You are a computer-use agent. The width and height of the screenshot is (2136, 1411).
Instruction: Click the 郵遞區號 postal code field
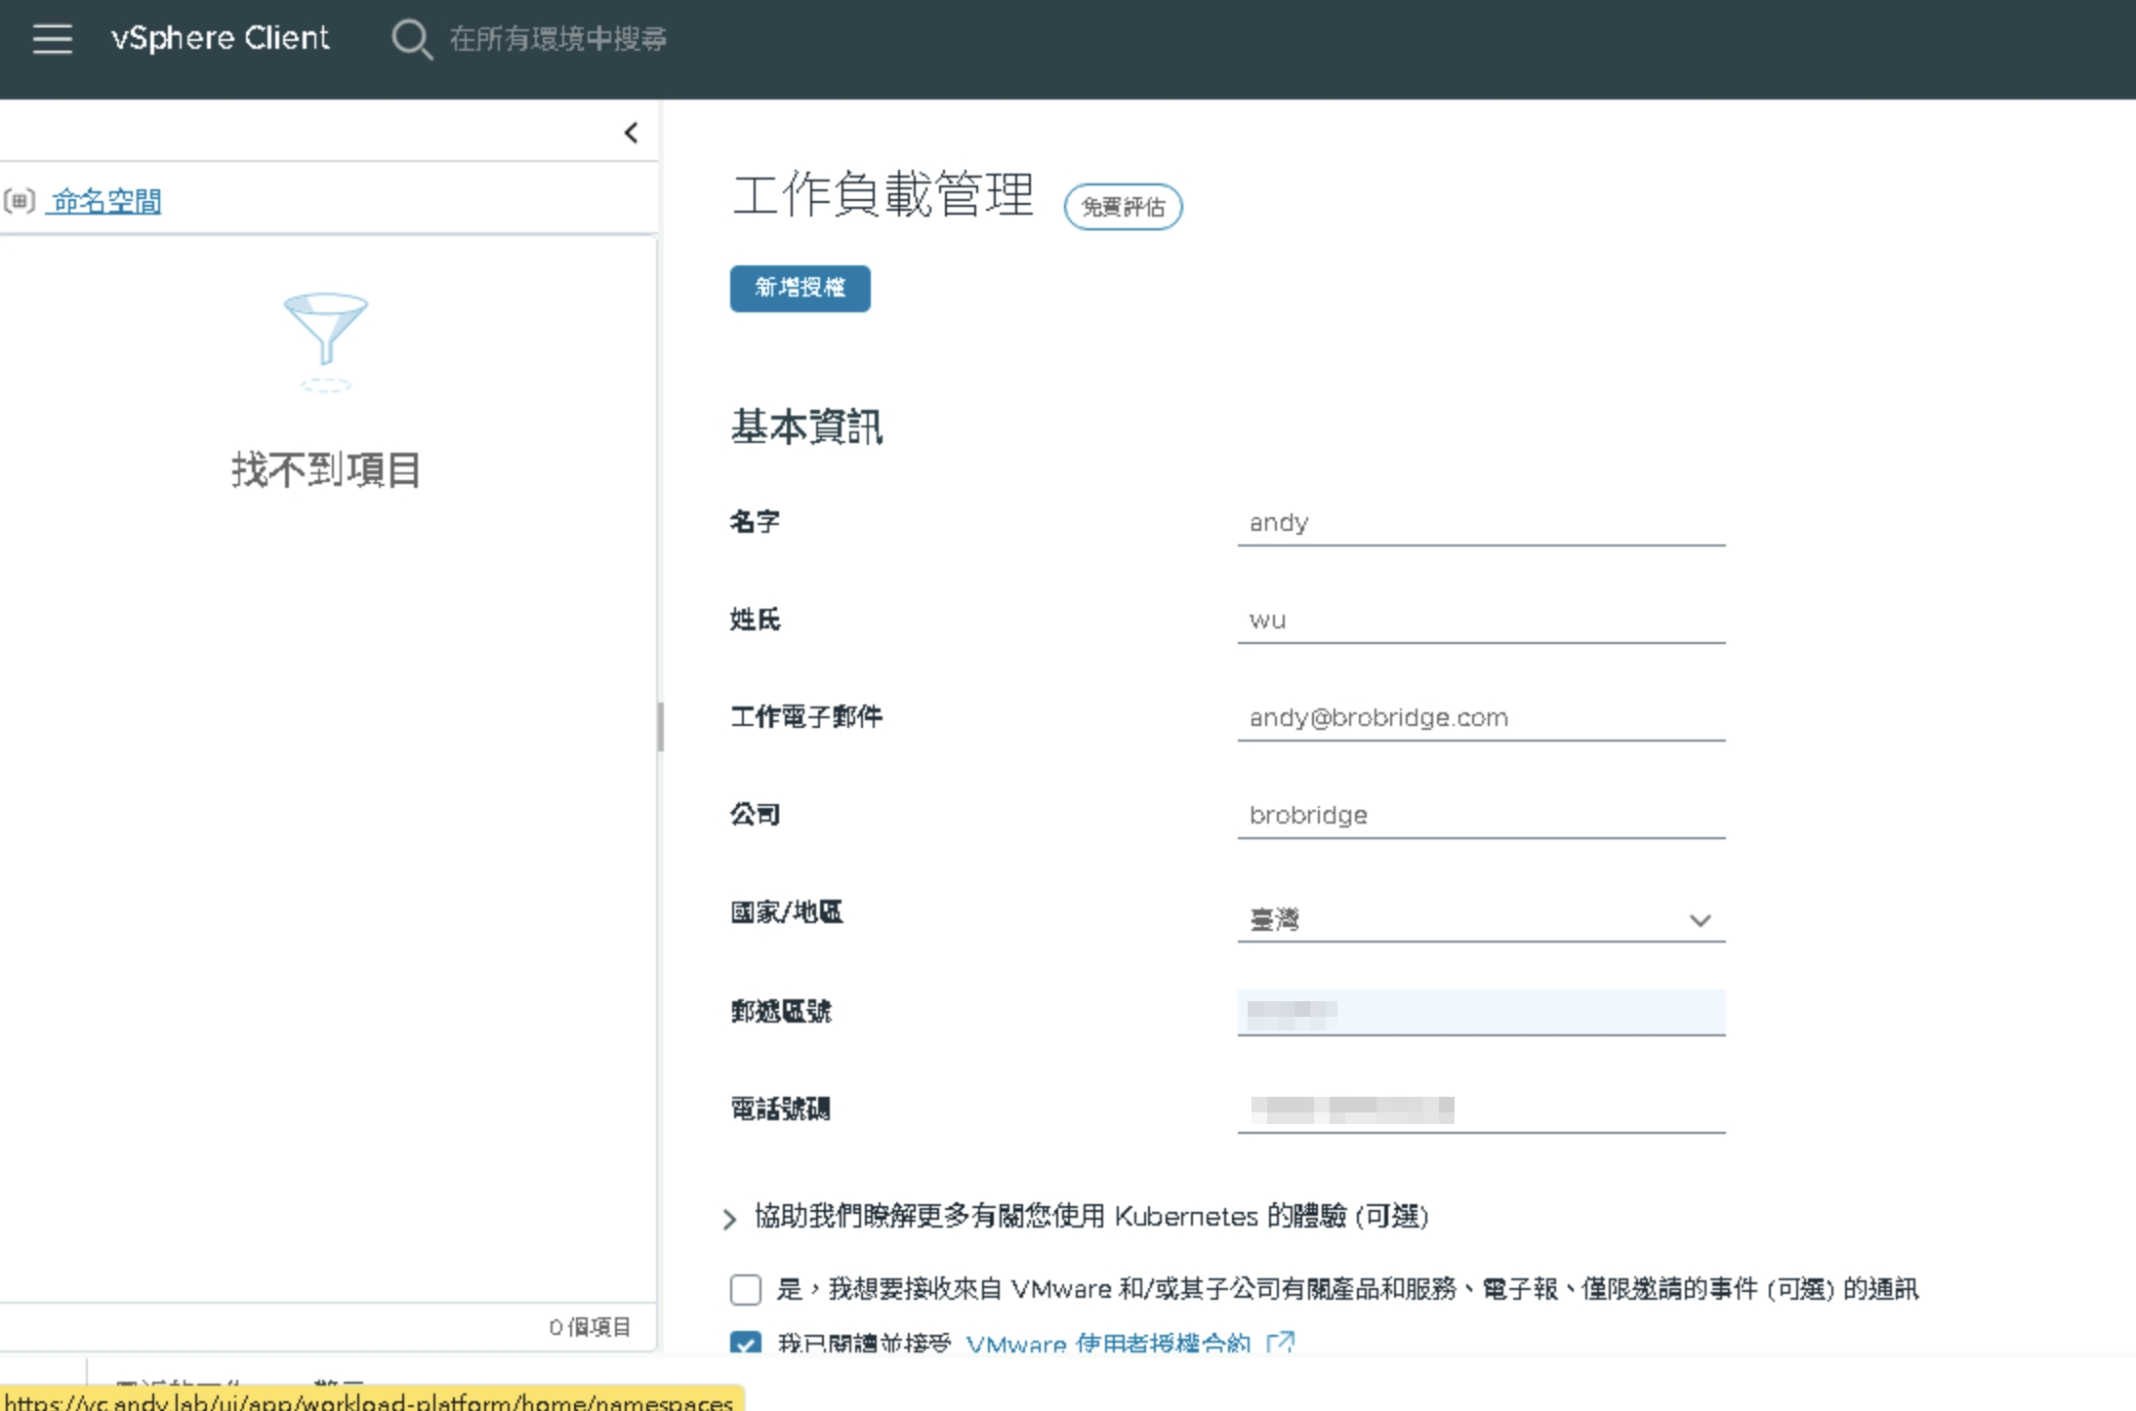tap(1481, 1012)
